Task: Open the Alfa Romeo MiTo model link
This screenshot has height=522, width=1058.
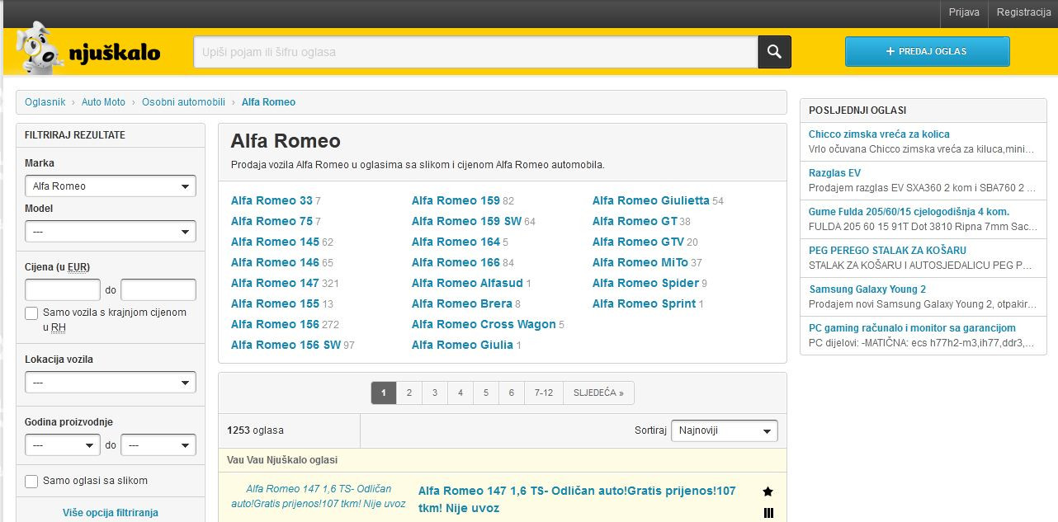Action: click(x=640, y=262)
